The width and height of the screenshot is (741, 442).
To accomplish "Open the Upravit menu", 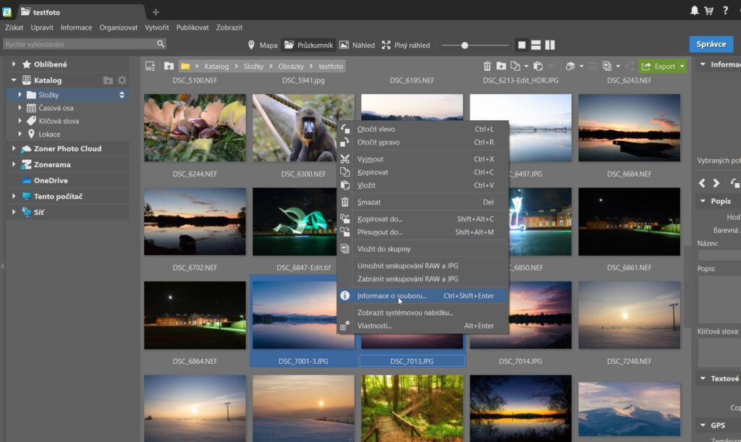I will pyautogui.click(x=42, y=27).
